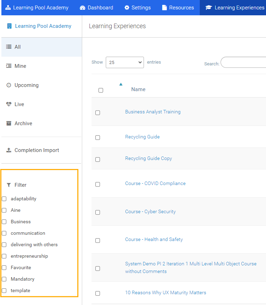Select All in the sidebar menu
Screen dimensions: 266x305
(x=17, y=47)
